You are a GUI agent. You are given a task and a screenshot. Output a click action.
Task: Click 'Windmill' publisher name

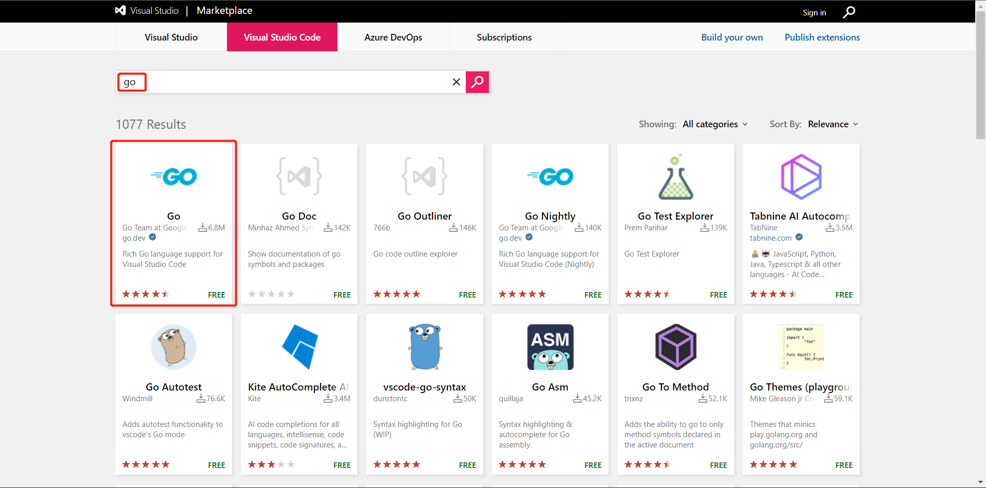click(x=137, y=399)
